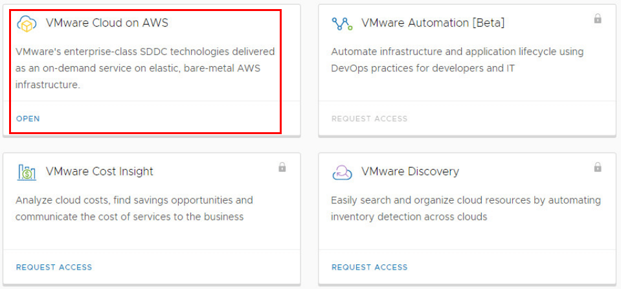Screen dimensions: 621x289
Task: Click the "VMware Discovery" heading
Action: tap(410, 172)
